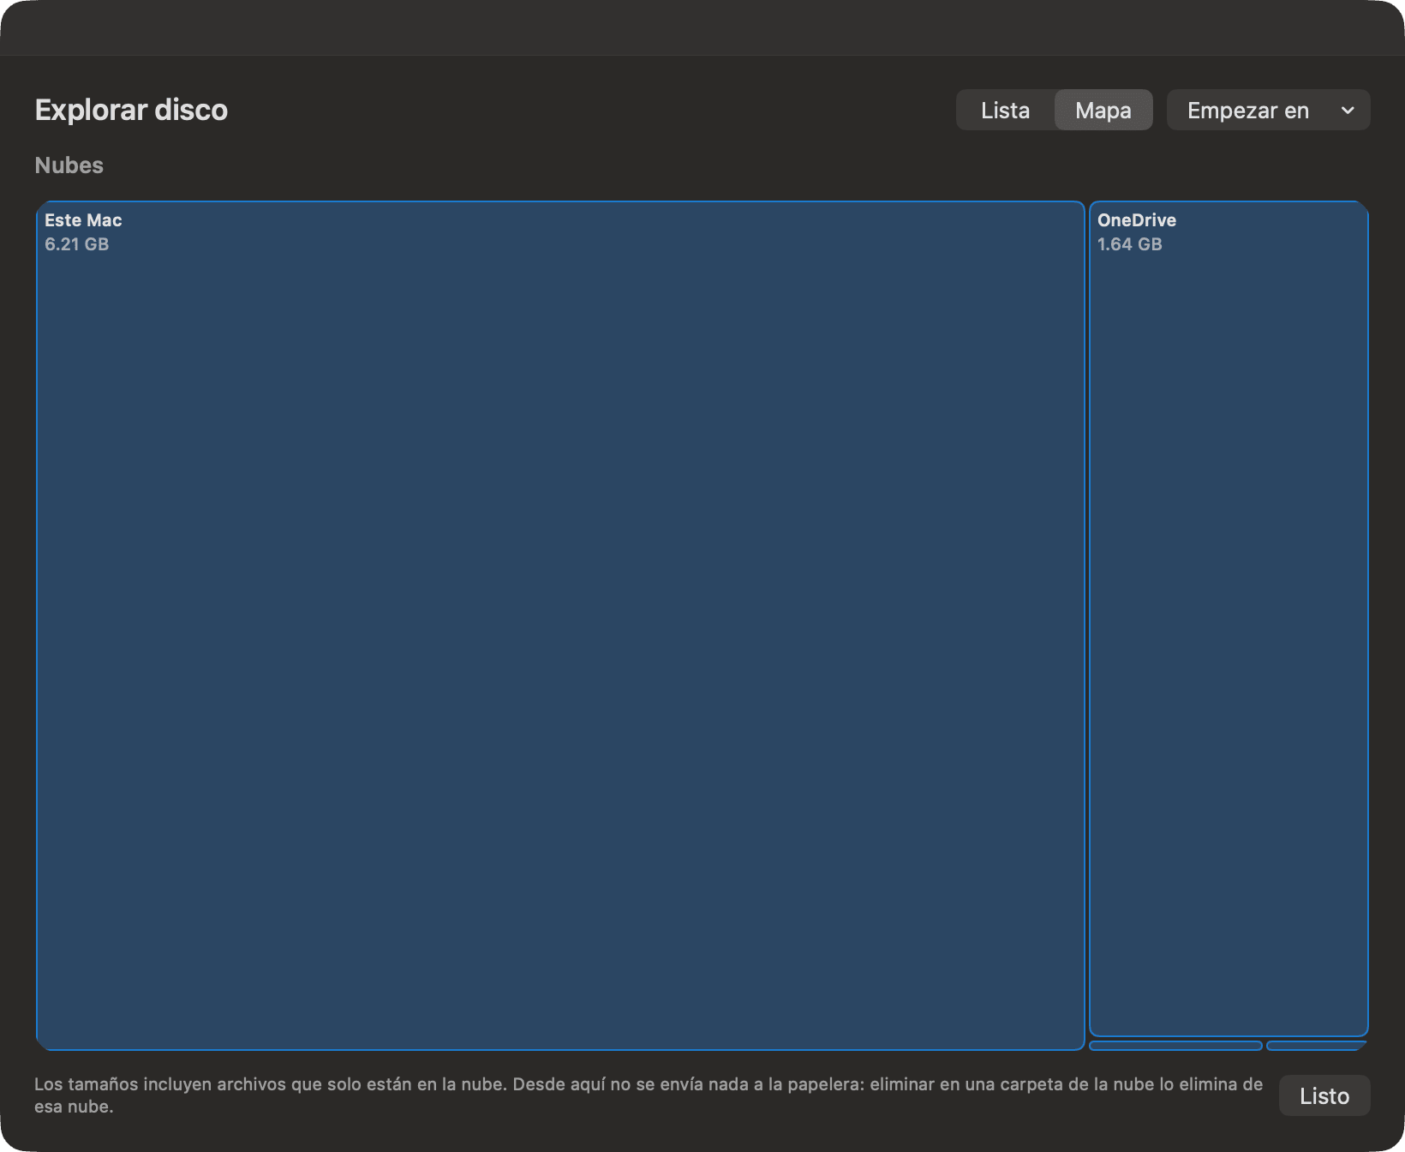Click the OneDrive label

[1137, 220]
